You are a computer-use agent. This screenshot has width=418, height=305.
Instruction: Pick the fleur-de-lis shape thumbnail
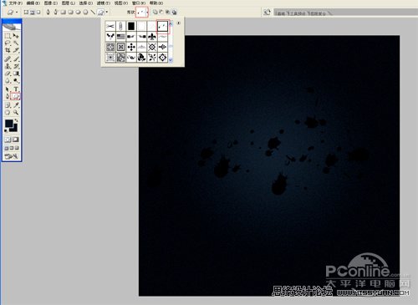[152, 37]
